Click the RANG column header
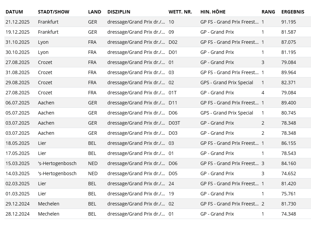The height and width of the screenshot is (225, 311). (268, 12)
